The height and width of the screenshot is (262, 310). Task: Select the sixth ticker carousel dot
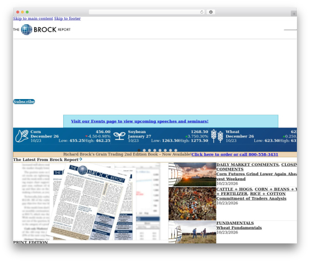166,151
